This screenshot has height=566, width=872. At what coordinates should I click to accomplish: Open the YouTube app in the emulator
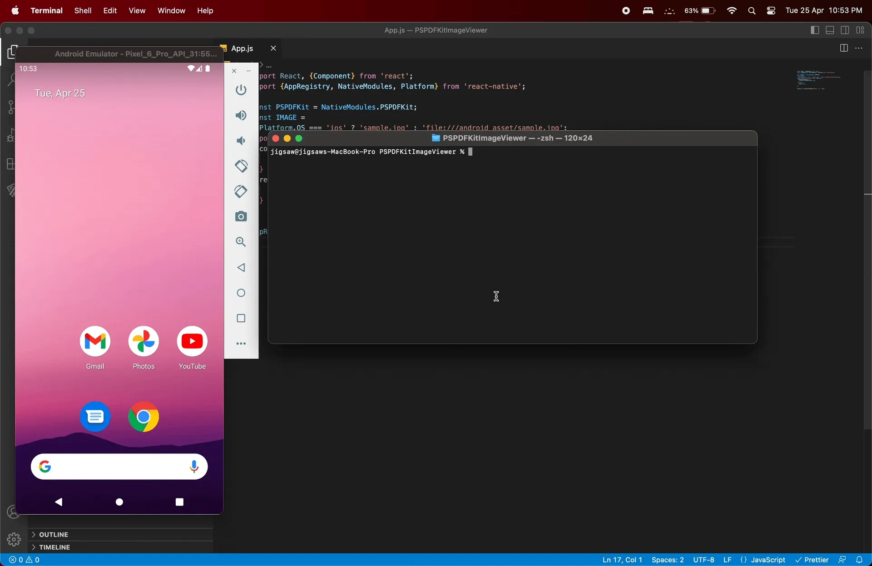192,342
